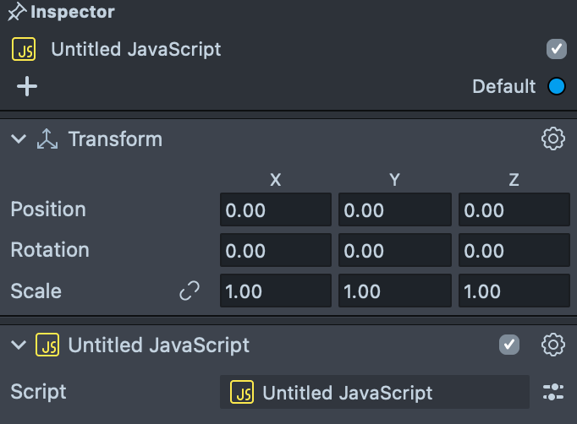This screenshot has height=424, width=577.
Task: Open the Default layer selector
Action: 503,86
